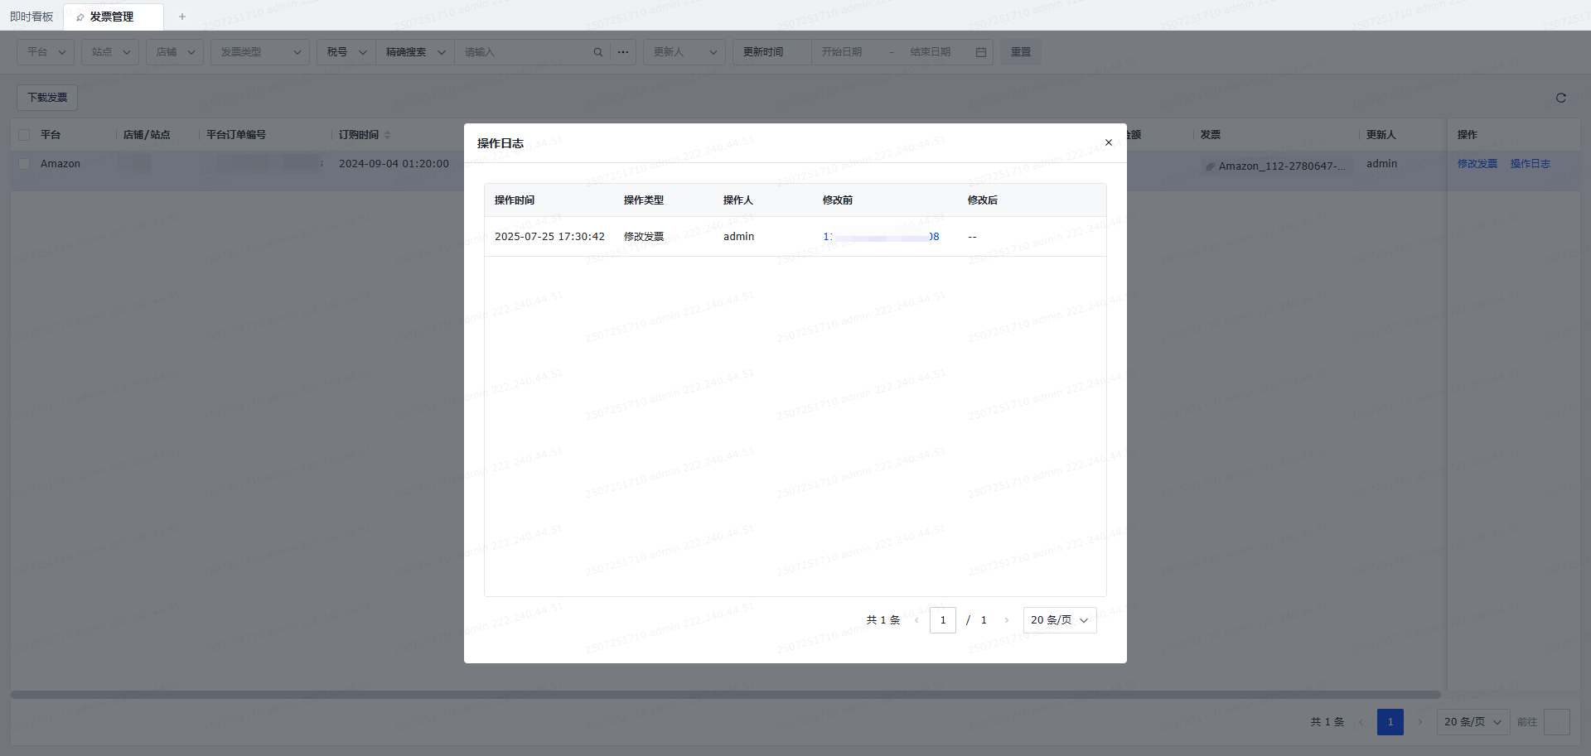Click the Amazon platform cell in the table
1591x756 pixels.
click(60, 164)
